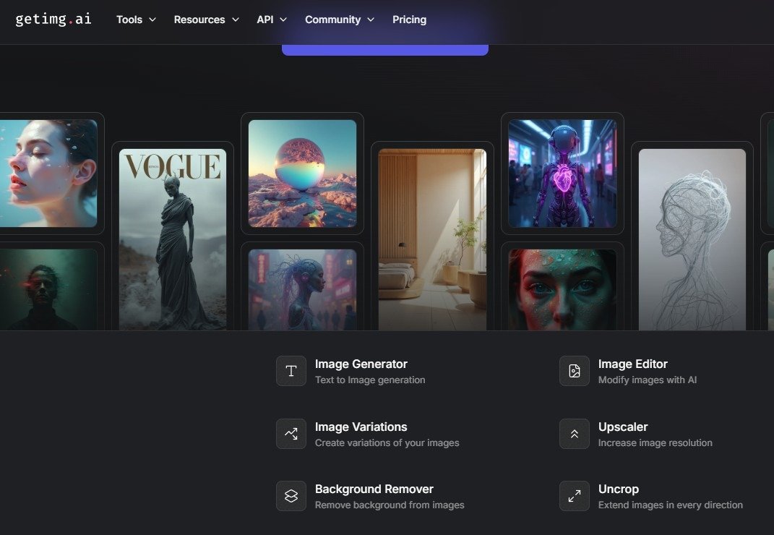
Task: Open the woman with closed eyes thumbnail
Action: pos(48,174)
